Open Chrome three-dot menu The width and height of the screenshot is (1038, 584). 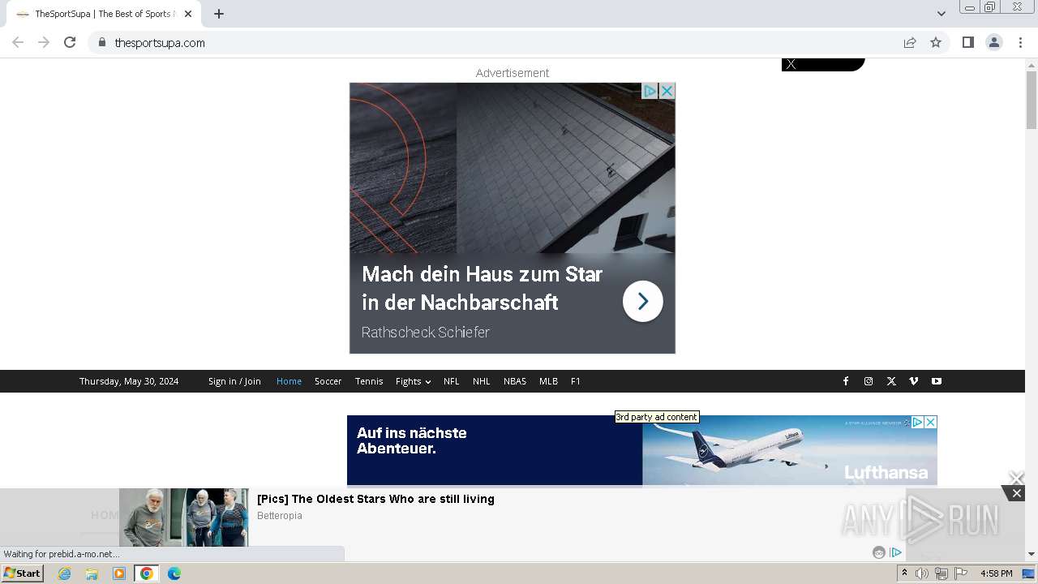point(1020,42)
